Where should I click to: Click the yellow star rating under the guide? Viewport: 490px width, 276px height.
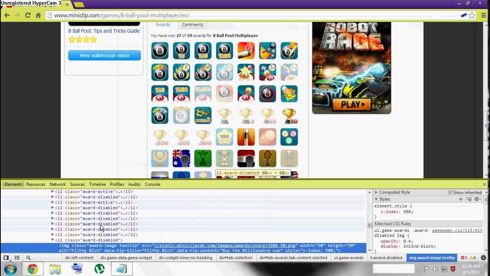(83, 39)
